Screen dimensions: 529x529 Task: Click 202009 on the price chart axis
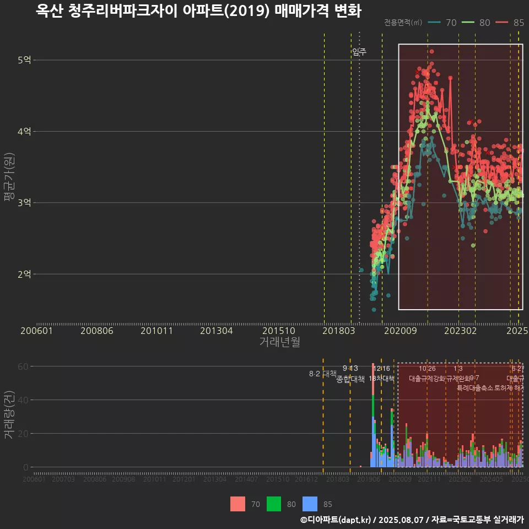[x=401, y=331]
